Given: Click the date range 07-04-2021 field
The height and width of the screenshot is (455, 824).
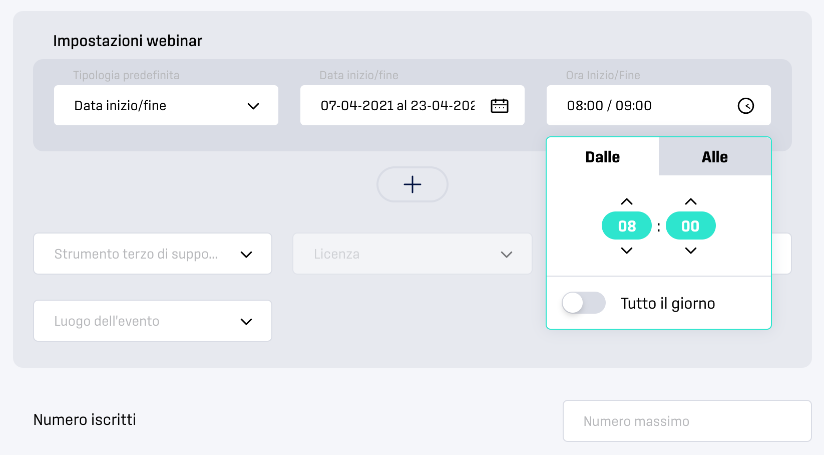Looking at the screenshot, I should click(x=397, y=106).
